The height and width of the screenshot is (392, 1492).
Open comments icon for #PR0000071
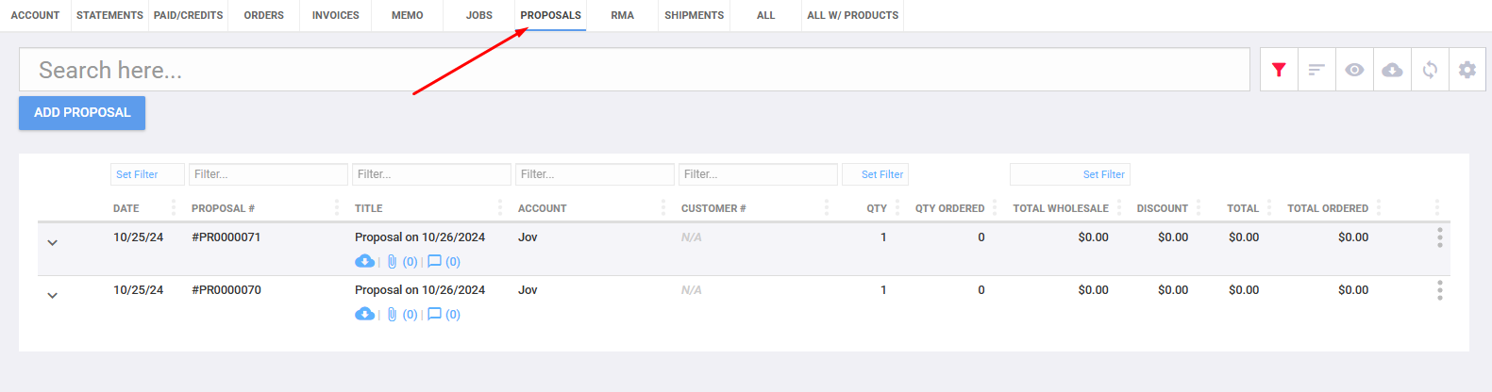coord(434,261)
